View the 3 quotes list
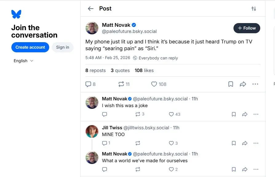Image resolution: width=275 pixels, height=177 pixels. (x=120, y=70)
